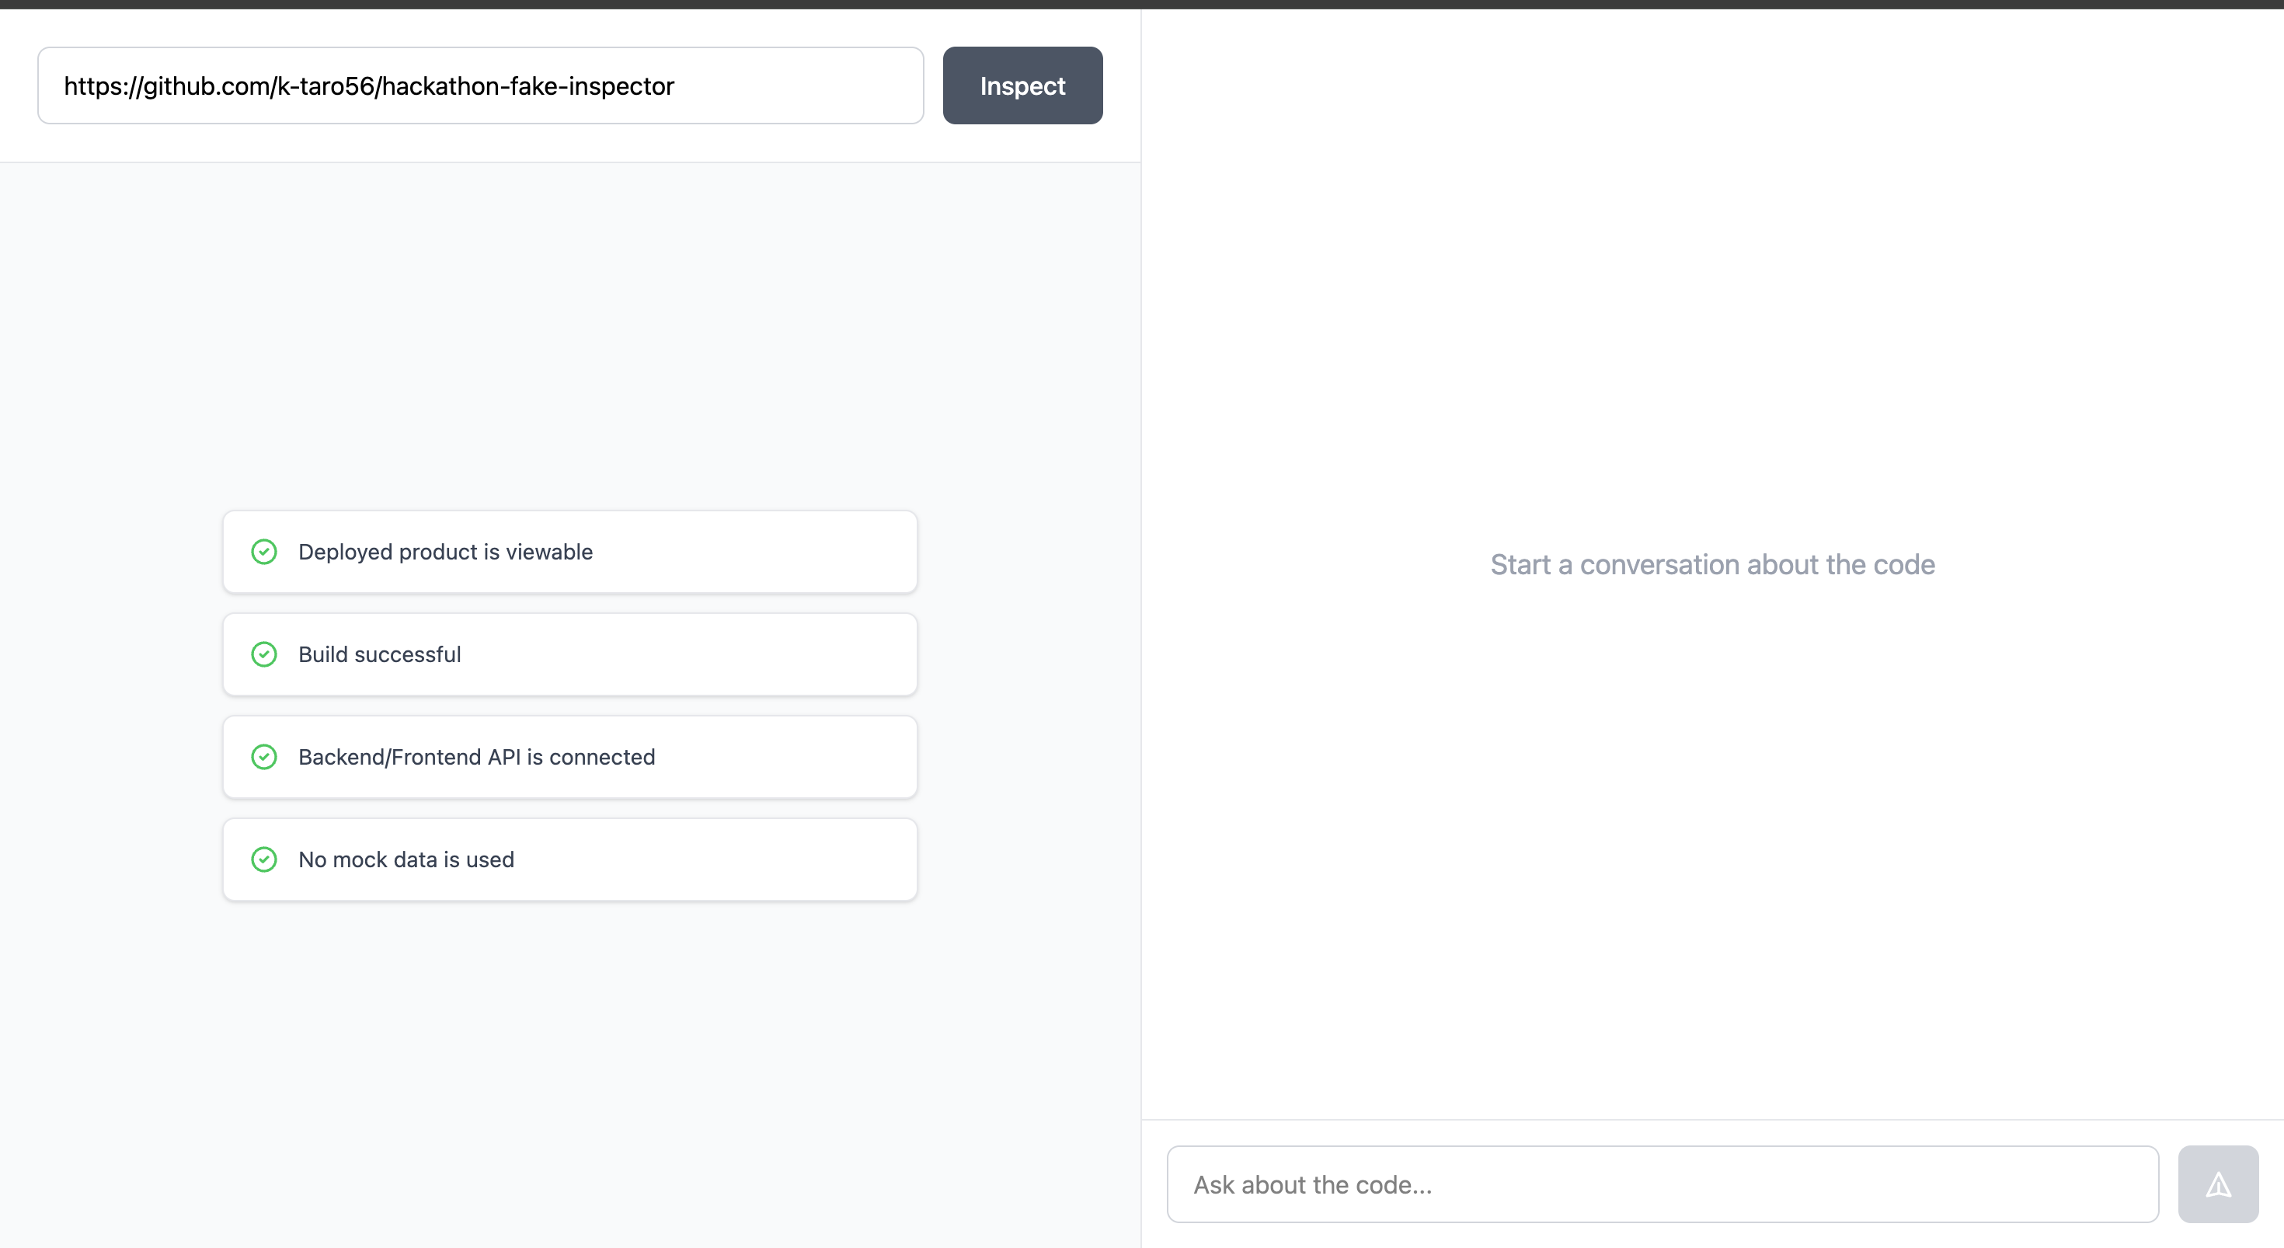
Task: Click Start a conversation about the code text
Action: tap(1712, 565)
